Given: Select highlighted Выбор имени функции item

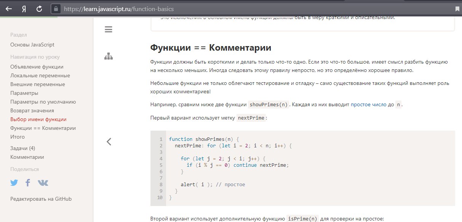Looking at the screenshot, I should (38, 120).
